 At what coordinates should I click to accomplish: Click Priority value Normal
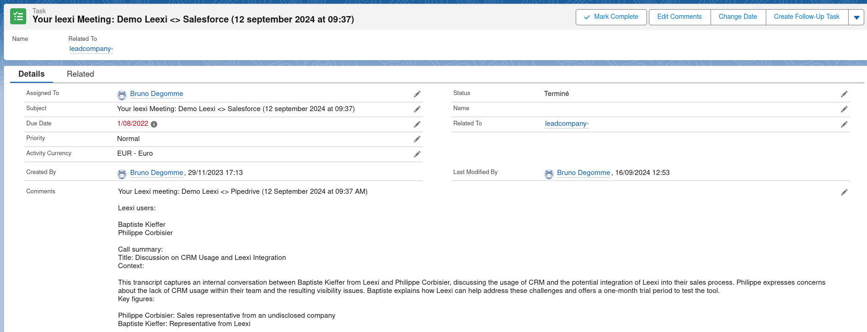point(128,139)
